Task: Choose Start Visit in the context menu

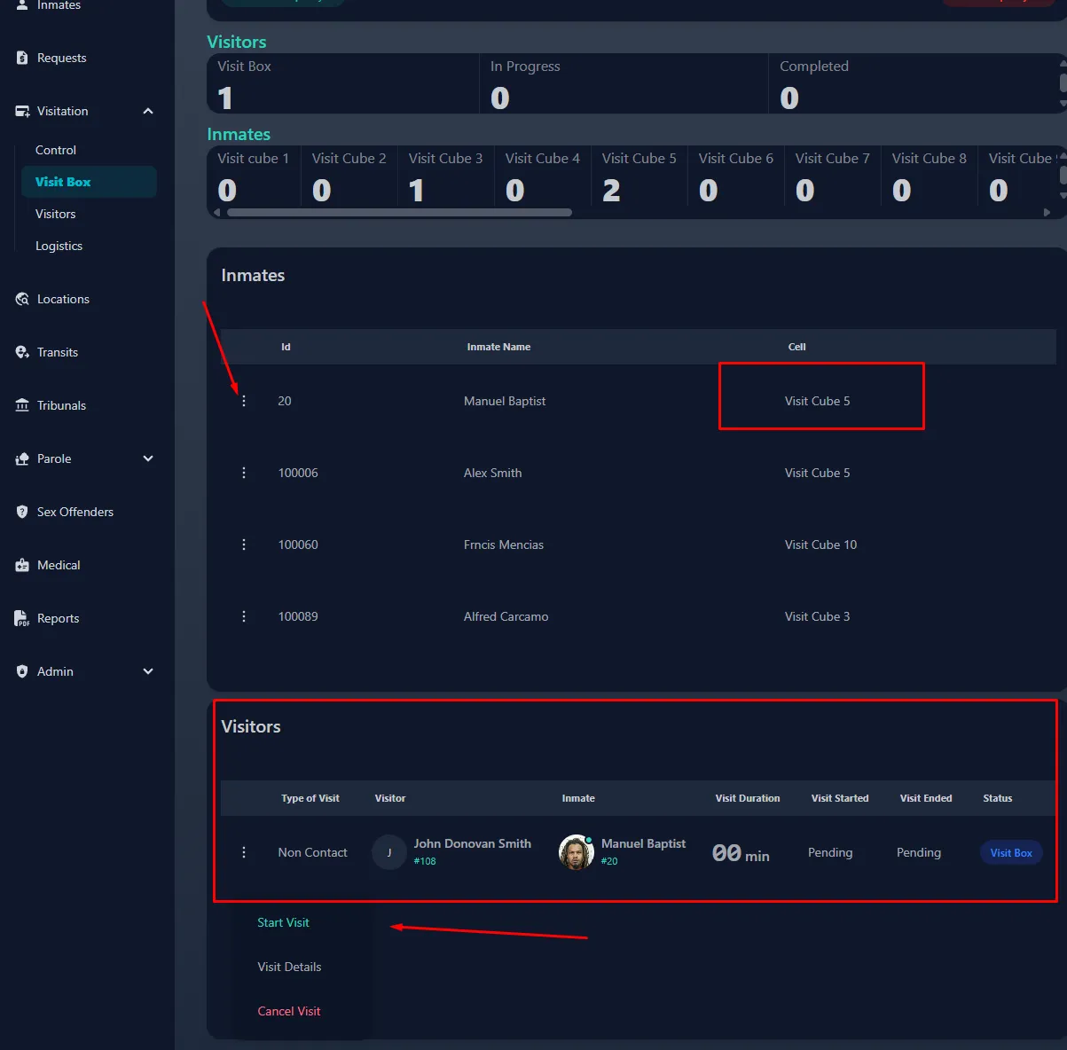Action: tap(283, 922)
